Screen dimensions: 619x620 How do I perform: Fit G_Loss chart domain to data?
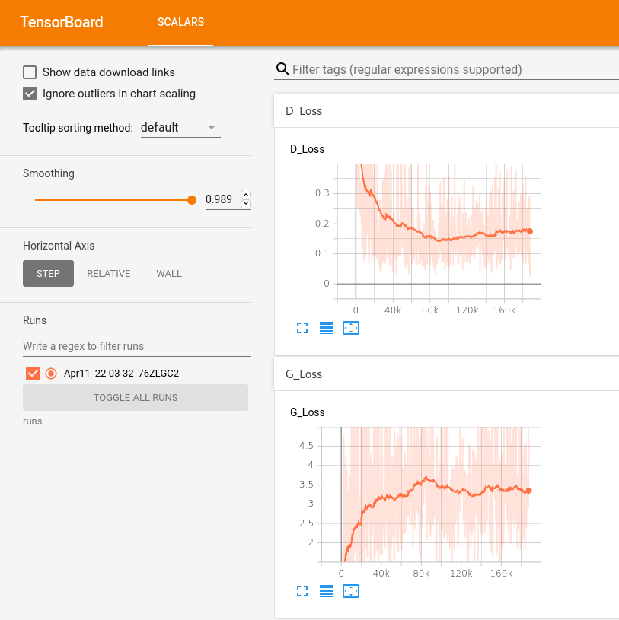(x=351, y=591)
